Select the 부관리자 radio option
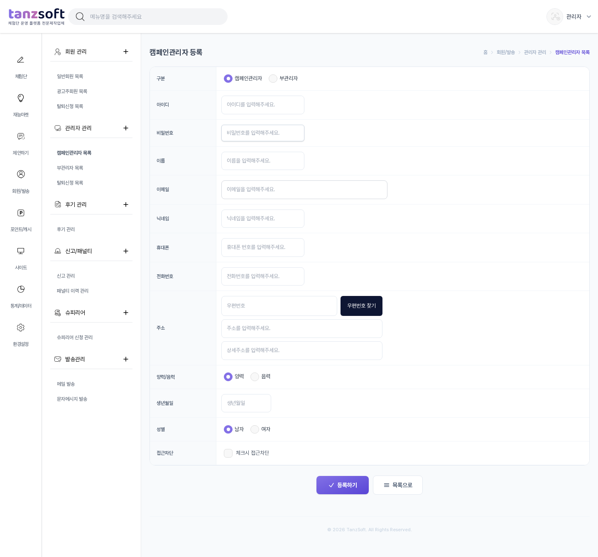Image resolution: width=598 pixels, height=557 pixels. click(x=273, y=79)
